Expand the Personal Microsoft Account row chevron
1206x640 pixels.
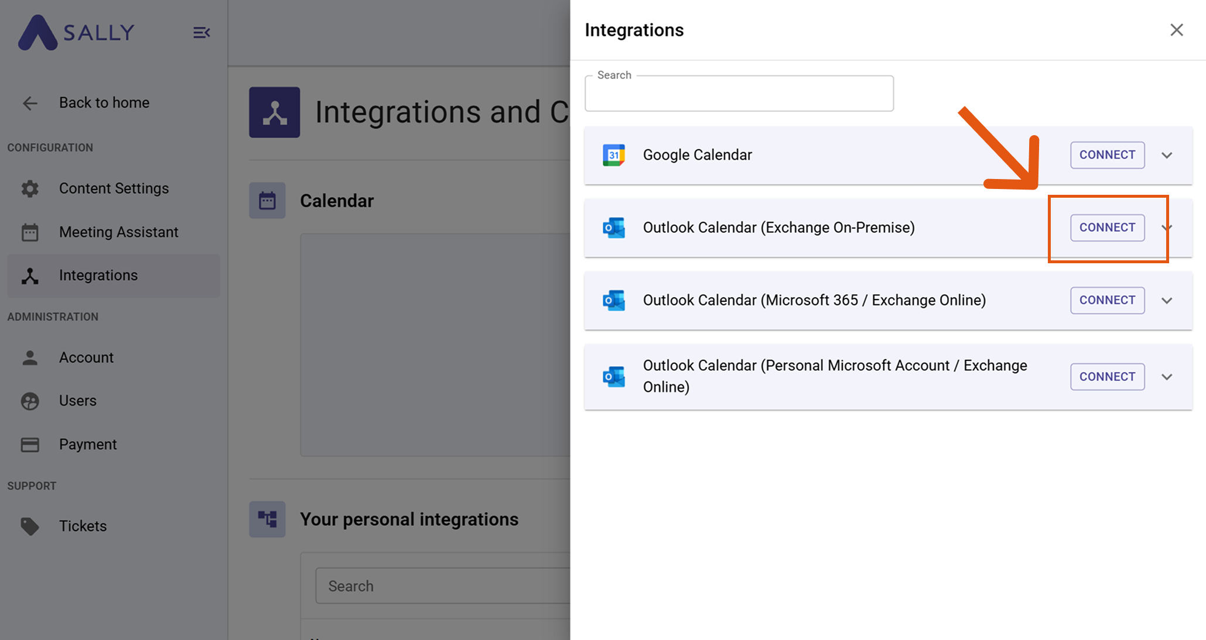pyautogui.click(x=1167, y=376)
